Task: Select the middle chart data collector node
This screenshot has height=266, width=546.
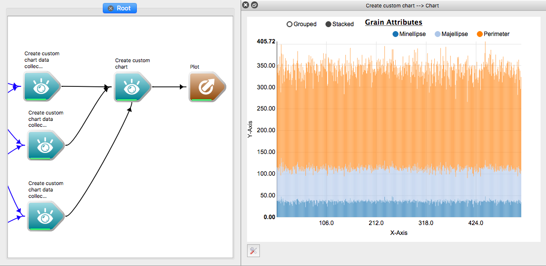Action: click(45, 146)
